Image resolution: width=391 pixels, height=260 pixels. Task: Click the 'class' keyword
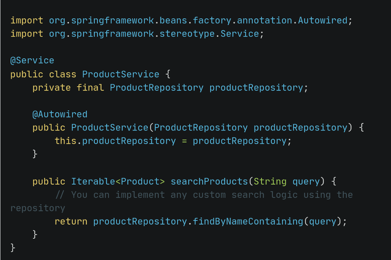63,74
